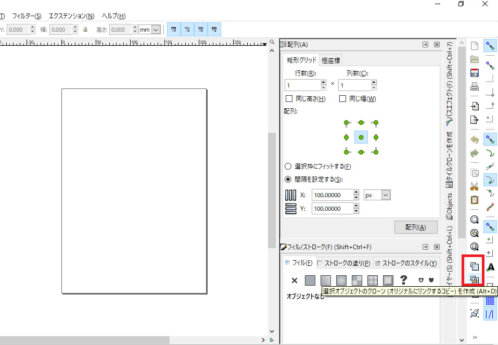Image resolution: width=498 pixels, height=345 pixels.
Task: Enable the 同じ幅(W) checkbox
Action: pyautogui.click(x=343, y=99)
